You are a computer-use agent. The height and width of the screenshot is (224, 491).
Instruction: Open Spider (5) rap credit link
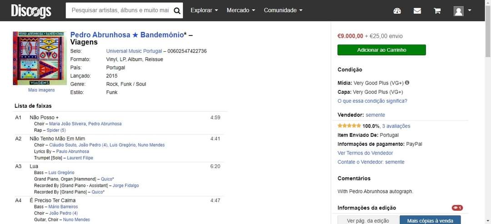pos(56,130)
